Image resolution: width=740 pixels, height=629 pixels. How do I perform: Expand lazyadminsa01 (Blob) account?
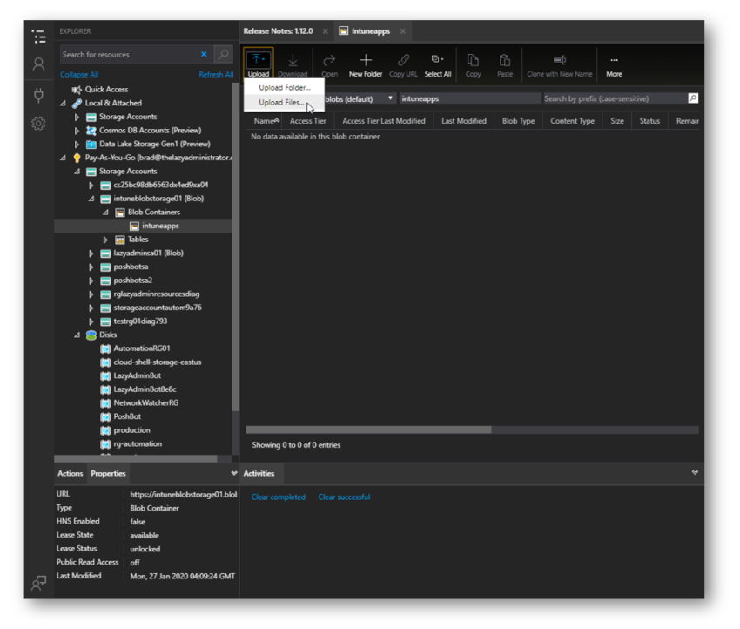pyautogui.click(x=91, y=254)
